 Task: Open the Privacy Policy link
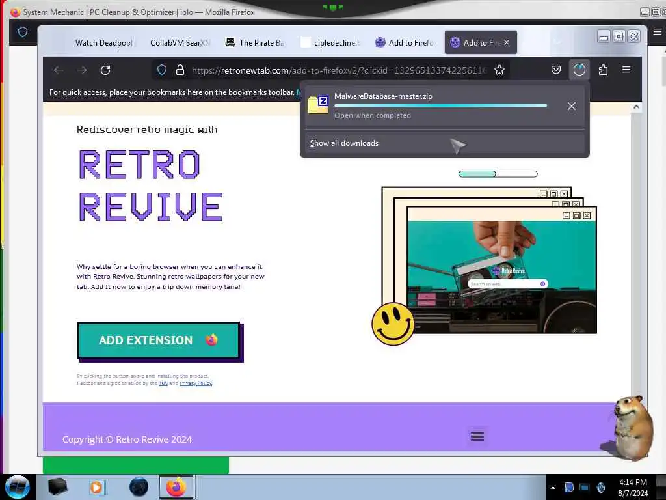pyautogui.click(x=196, y=383)
